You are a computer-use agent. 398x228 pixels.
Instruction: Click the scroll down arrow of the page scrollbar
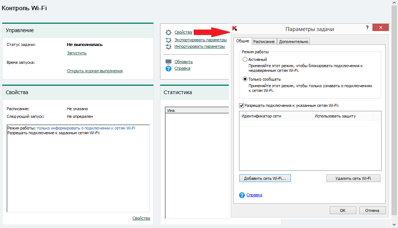pyautogui.click(x=394, y=225)
